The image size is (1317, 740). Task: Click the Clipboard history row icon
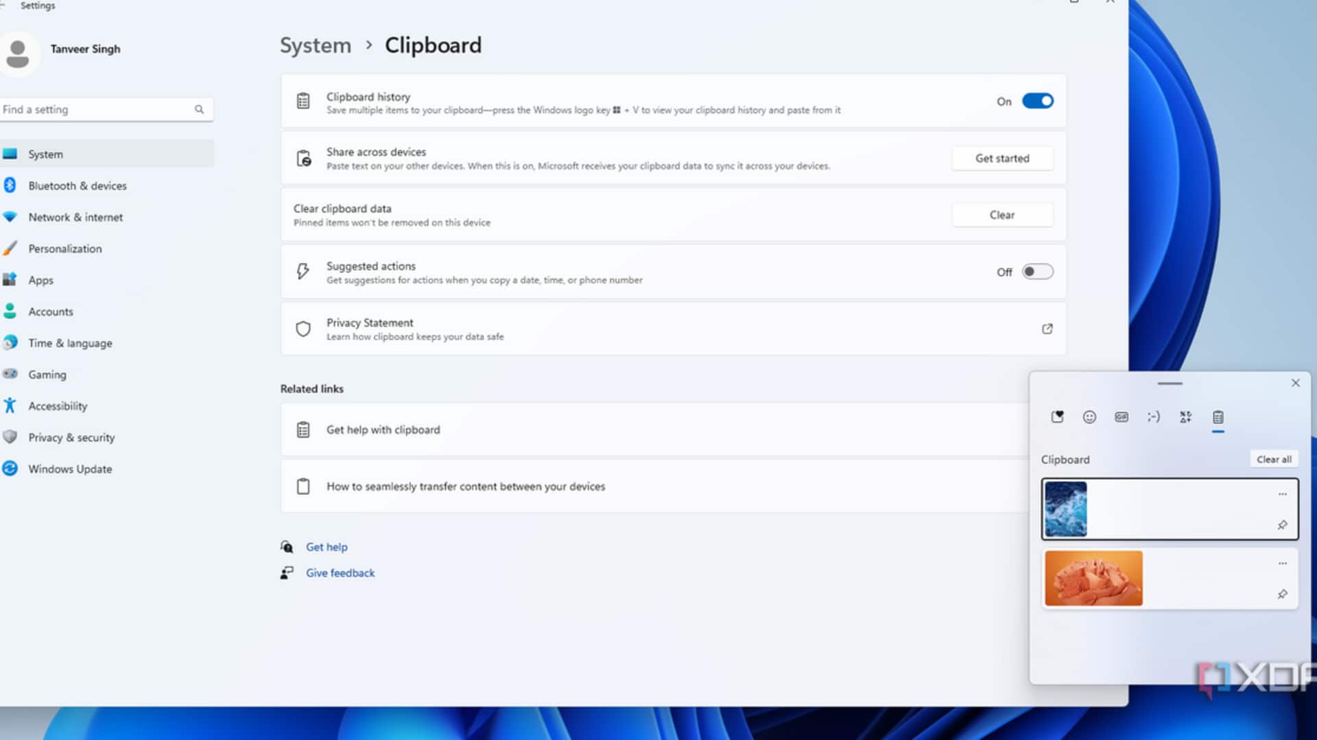(303, 101)
